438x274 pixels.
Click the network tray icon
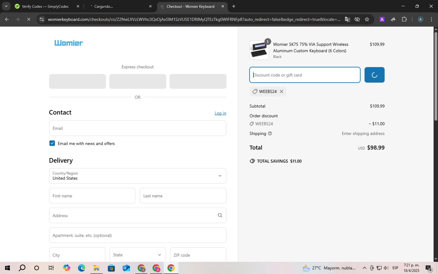pyautogui.click(x=379, y=268)
